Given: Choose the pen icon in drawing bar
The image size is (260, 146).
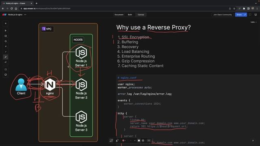Looking at the screenshot, I should tap(111, 141).
